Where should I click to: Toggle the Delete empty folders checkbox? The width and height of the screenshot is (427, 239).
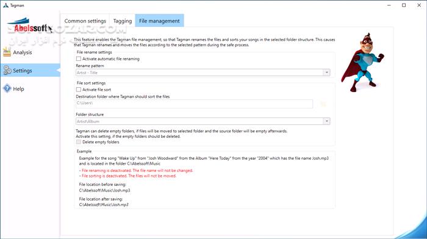[79, 142]
